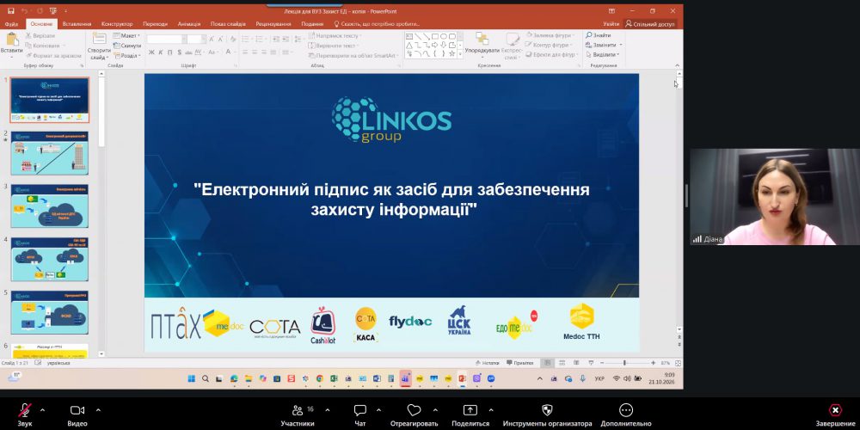Expand audio options arrow next to Звук
The width and height of the screenshot is (860, 430).
tap(42, 409)
